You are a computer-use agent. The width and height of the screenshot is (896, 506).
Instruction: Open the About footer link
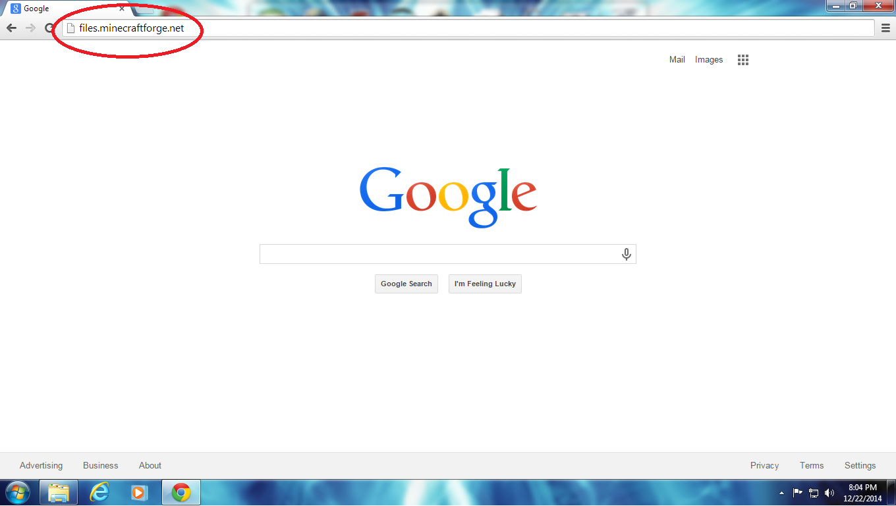pyautogui.click(x=150, y=465)
